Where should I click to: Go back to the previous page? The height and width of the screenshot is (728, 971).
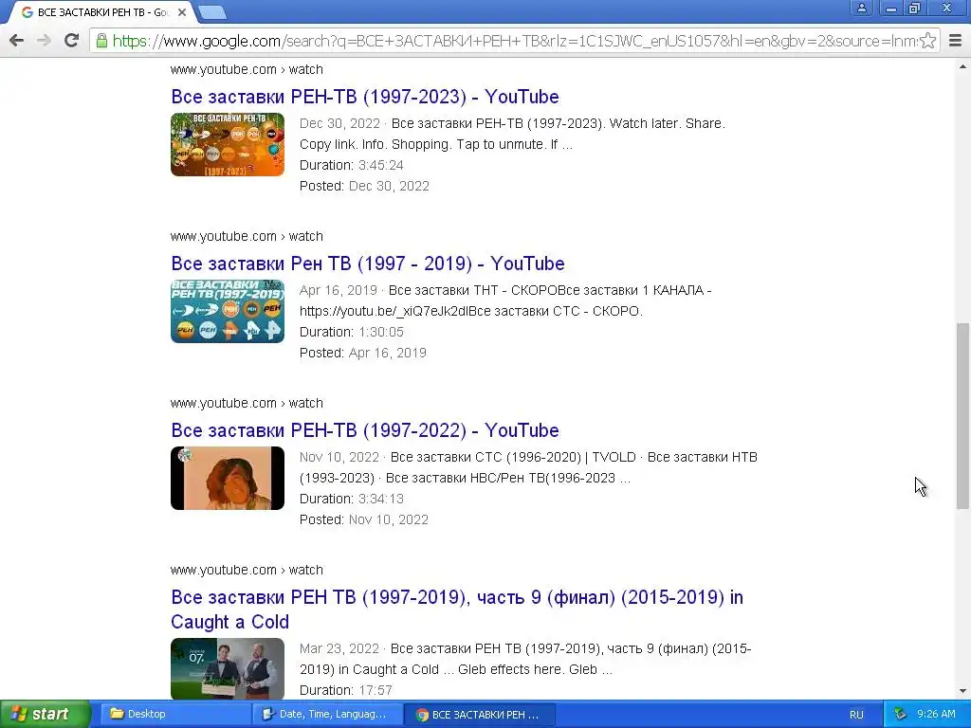[x=17, y=41]
